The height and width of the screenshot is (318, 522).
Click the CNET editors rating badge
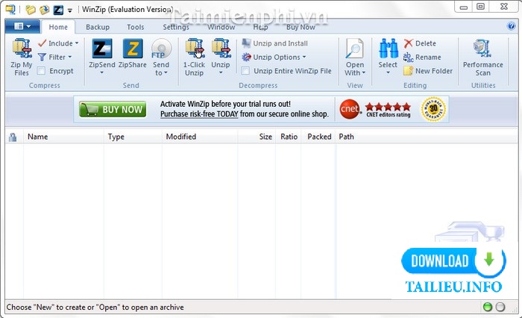pyautogui.click(x=375, y=109)
